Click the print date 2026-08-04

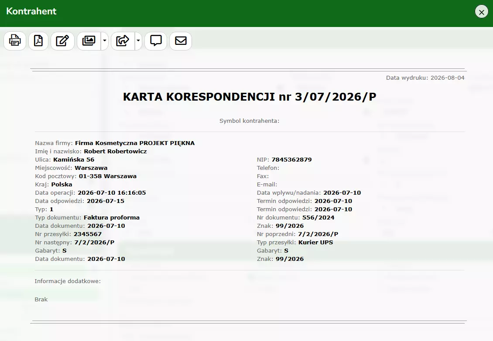pos(448,78)
